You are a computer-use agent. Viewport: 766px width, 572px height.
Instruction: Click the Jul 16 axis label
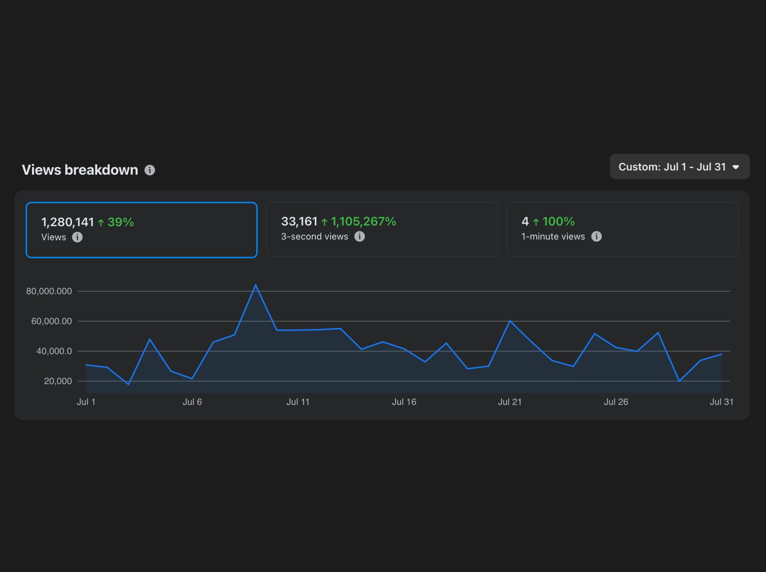pyautogui.click(x=404, y=402)
